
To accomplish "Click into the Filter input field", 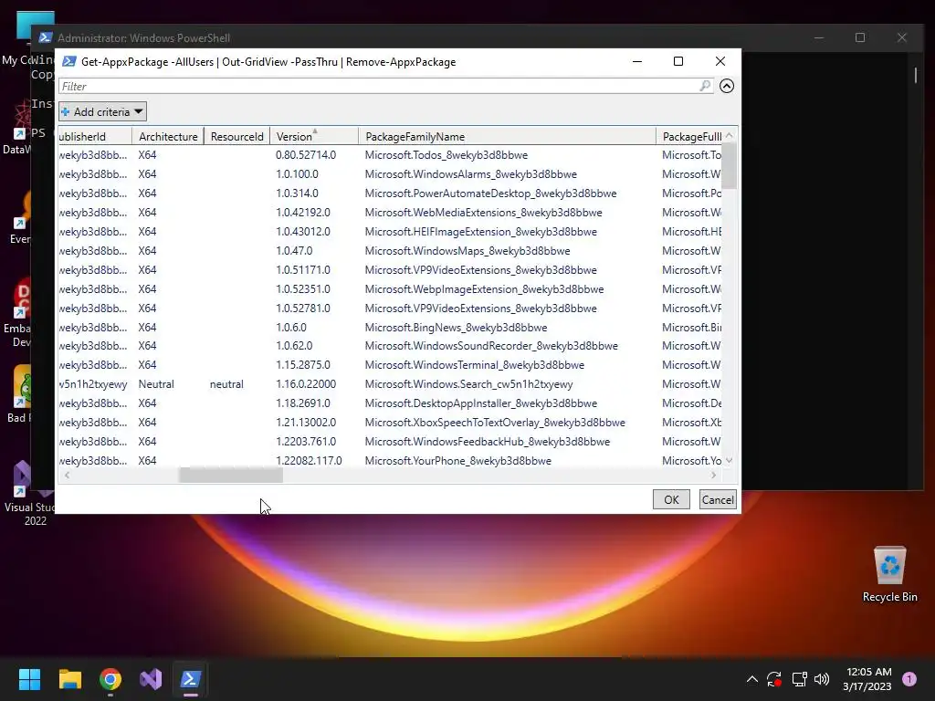I will point(379,87).
